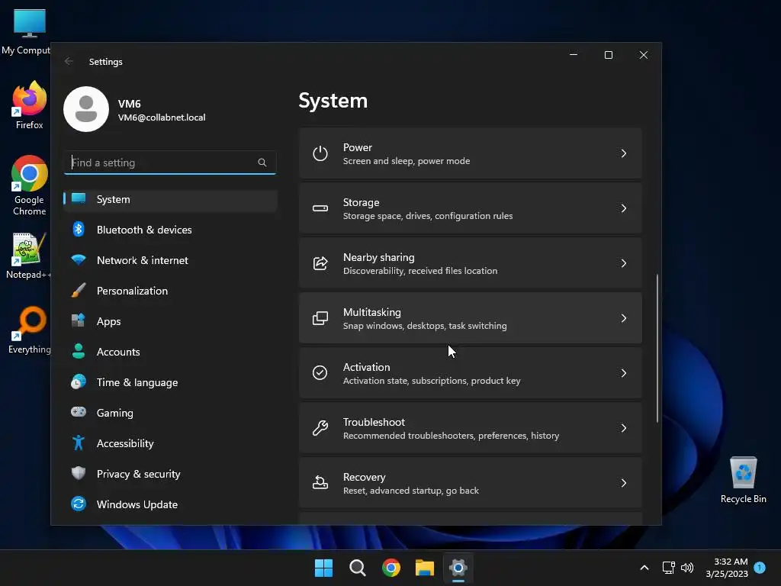Image resolution: width=781 pixels, height=586 pixels.
Task: Open Time & language label
Action: pos(137,382)
